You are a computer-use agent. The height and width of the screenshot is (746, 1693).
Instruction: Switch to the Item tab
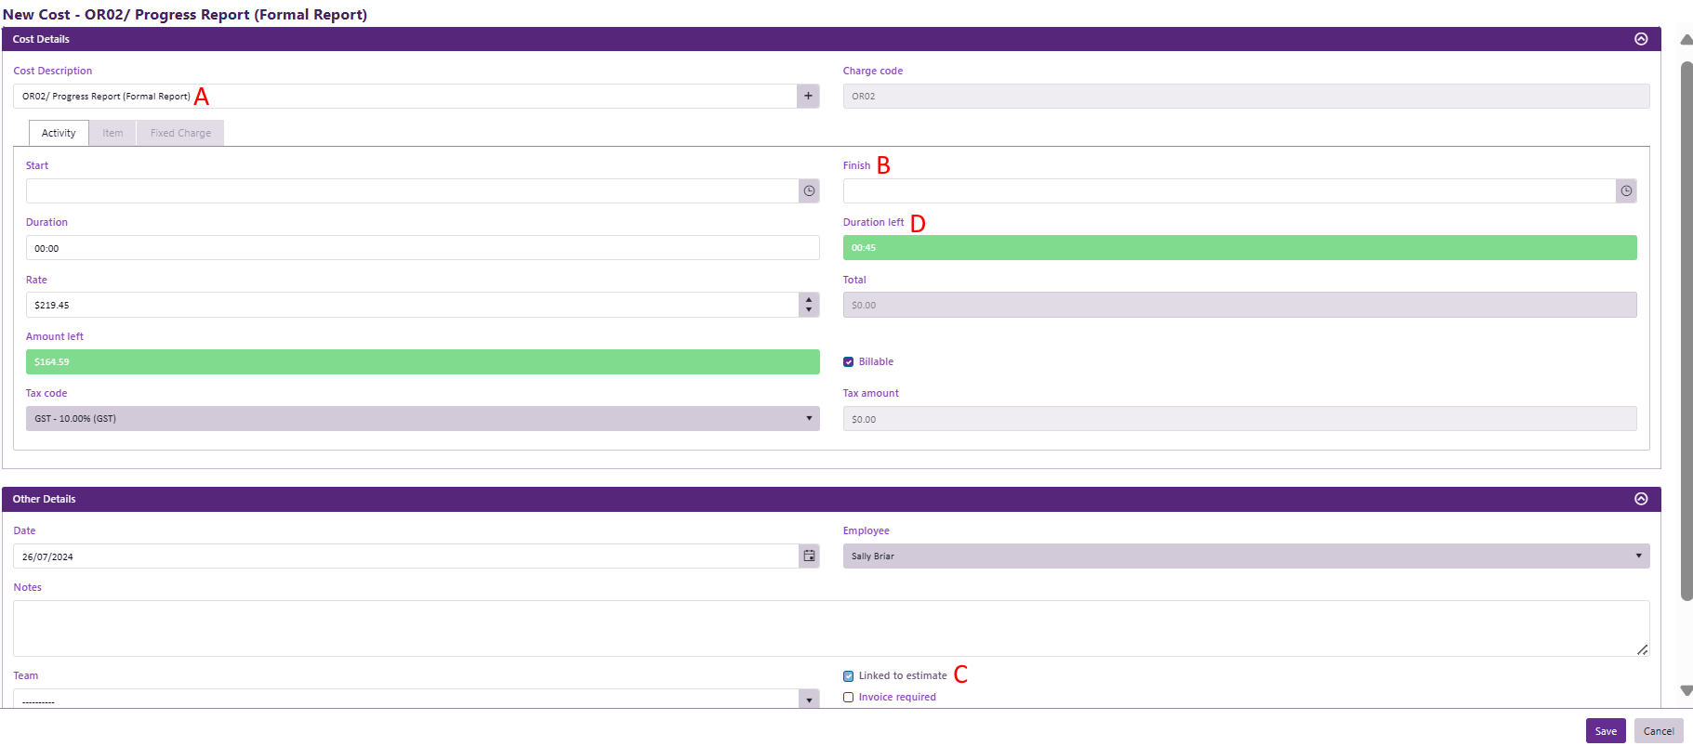click(112, 133)
